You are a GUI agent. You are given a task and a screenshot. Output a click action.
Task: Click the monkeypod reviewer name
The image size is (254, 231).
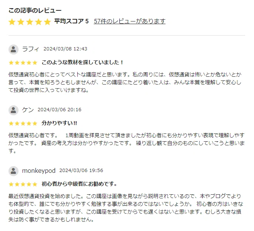point(39,171)
